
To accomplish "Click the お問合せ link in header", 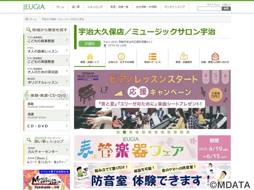I will coord(226,4).
